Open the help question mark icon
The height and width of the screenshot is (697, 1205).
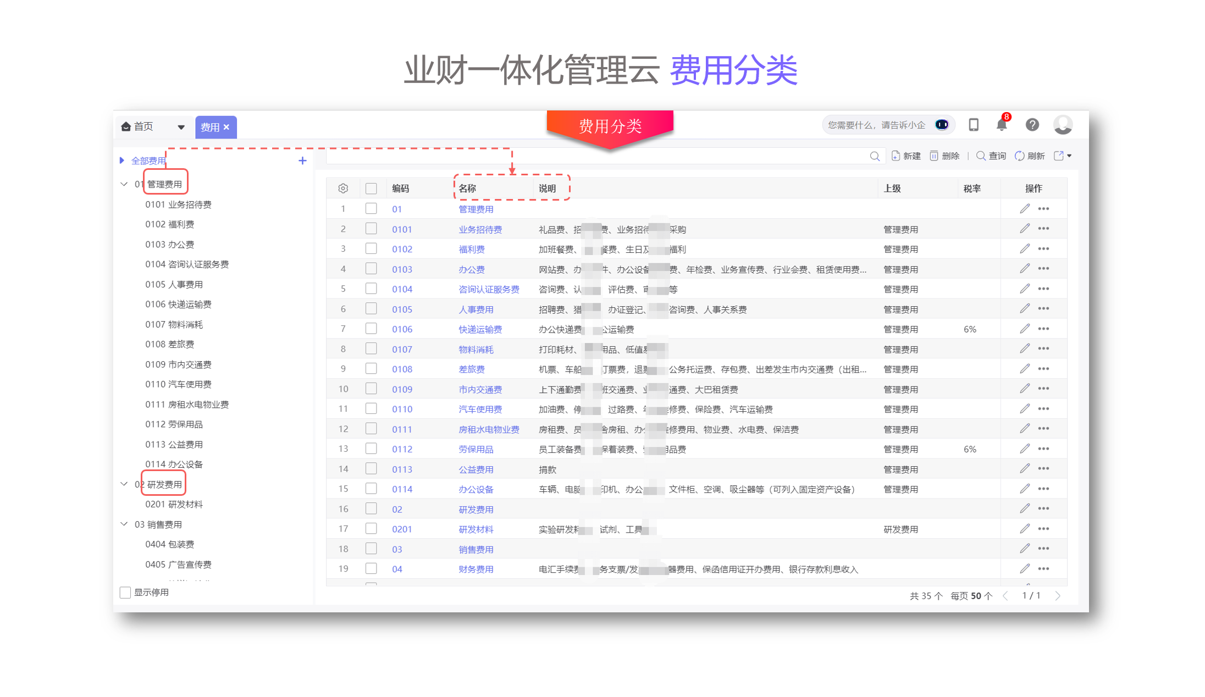tap(1032, 125)
